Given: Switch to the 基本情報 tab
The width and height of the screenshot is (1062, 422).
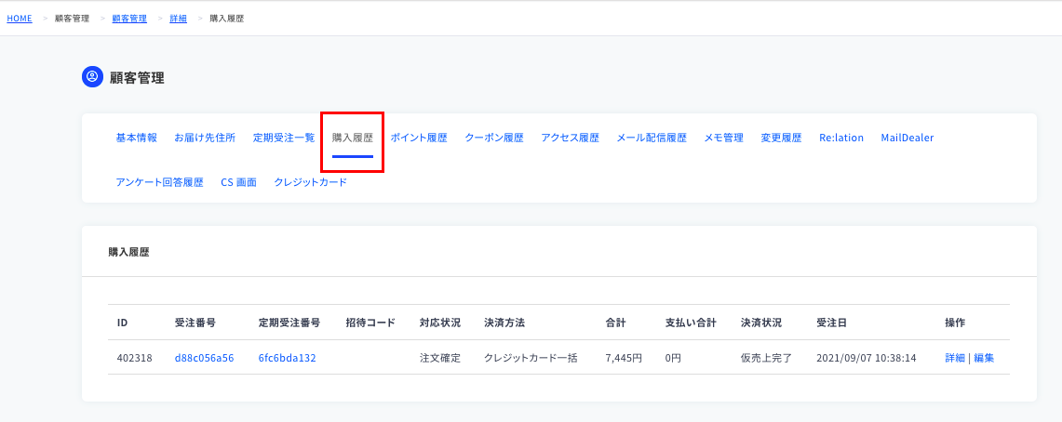Looking at the screenshot, I should (x=136, y=138).
